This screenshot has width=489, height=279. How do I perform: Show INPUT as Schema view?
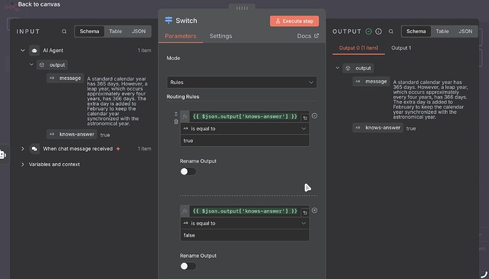click(89, 31)
